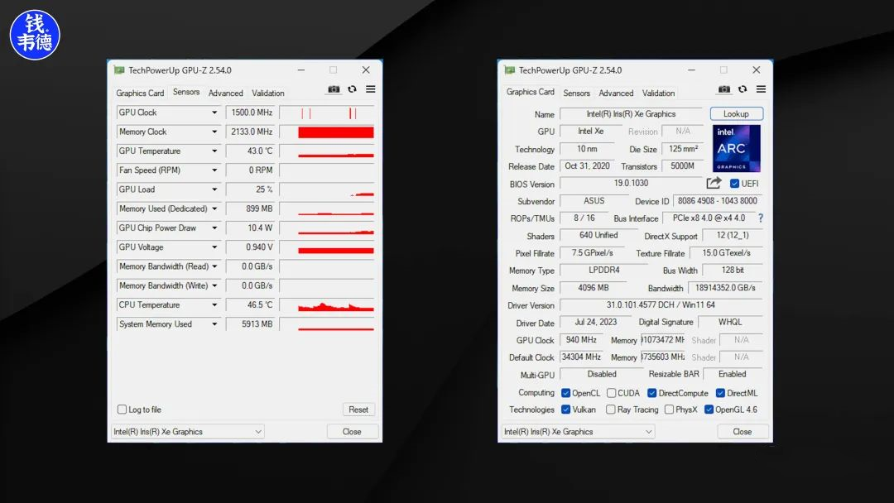Image resolution: width=894 pixels, height=503 pixels.
Task: Open the Memory Bandwidth (Write) dropdown
Action: 214,286
